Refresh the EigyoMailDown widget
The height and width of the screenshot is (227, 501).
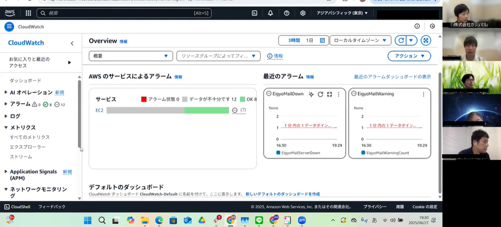(320, 94)
